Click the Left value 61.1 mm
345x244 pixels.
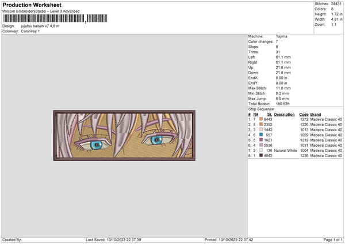pos(283,57)
